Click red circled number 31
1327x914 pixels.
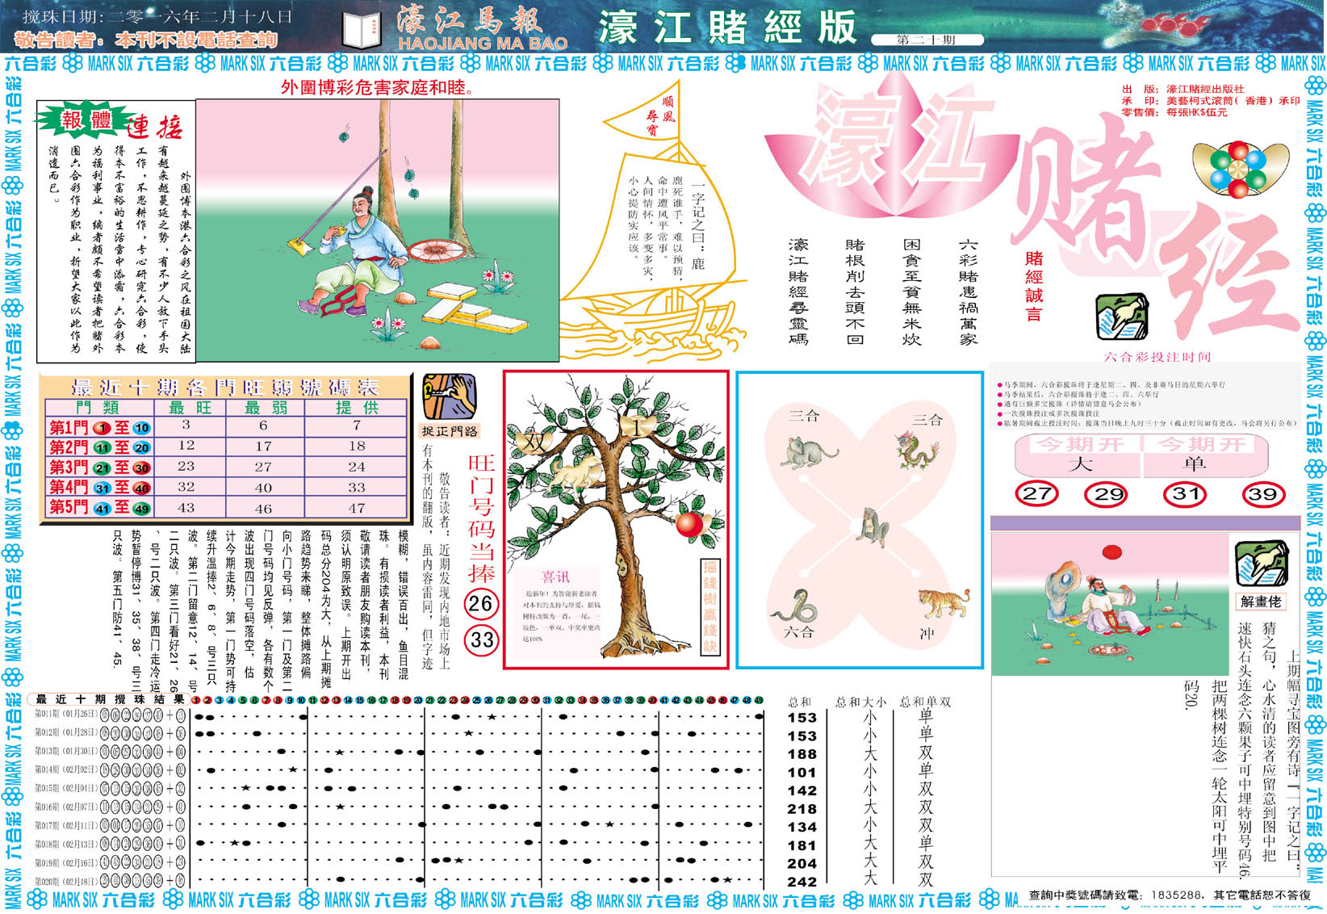tap(1183, 493)
